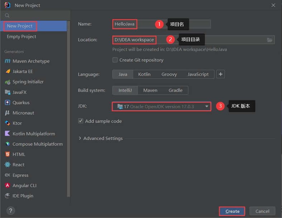Select Express generator entry
Image resolution: width=282 pixels, height=218 pixels.
33,175
